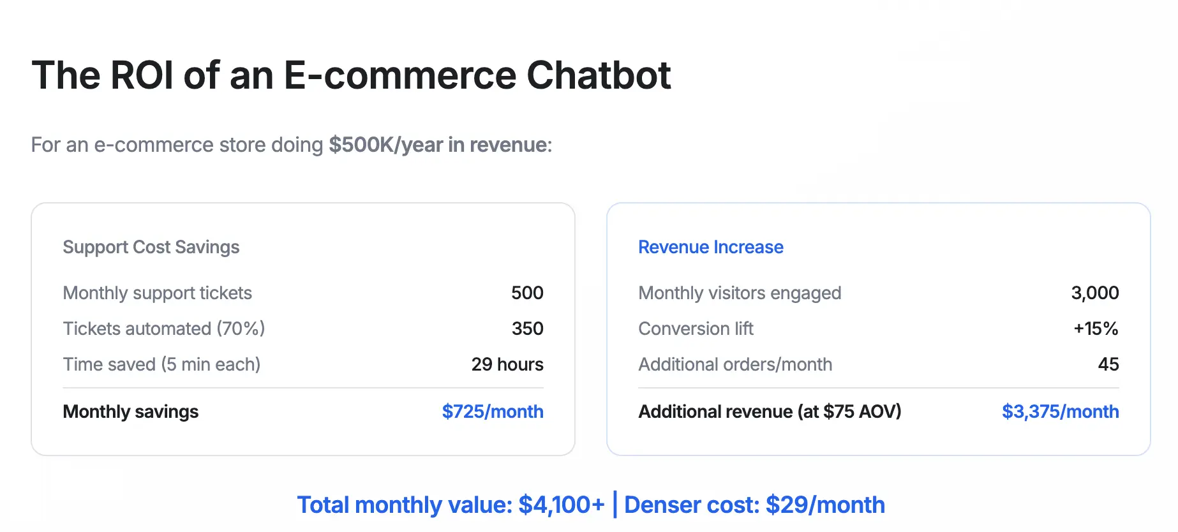Click the "Denser cost: $29/month" text
Viewport: 1178px width, 532px height.
coord(754,505)
